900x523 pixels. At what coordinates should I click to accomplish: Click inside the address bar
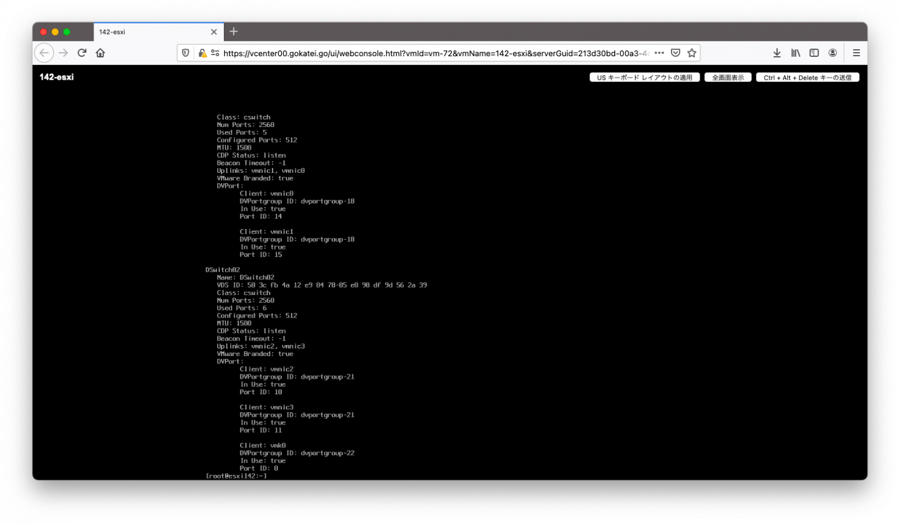coord(410,52)
